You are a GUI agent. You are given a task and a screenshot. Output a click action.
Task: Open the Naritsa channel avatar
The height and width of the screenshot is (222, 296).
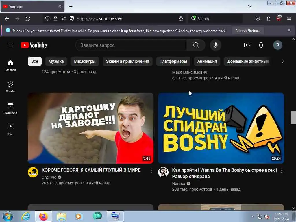(163, 172)
